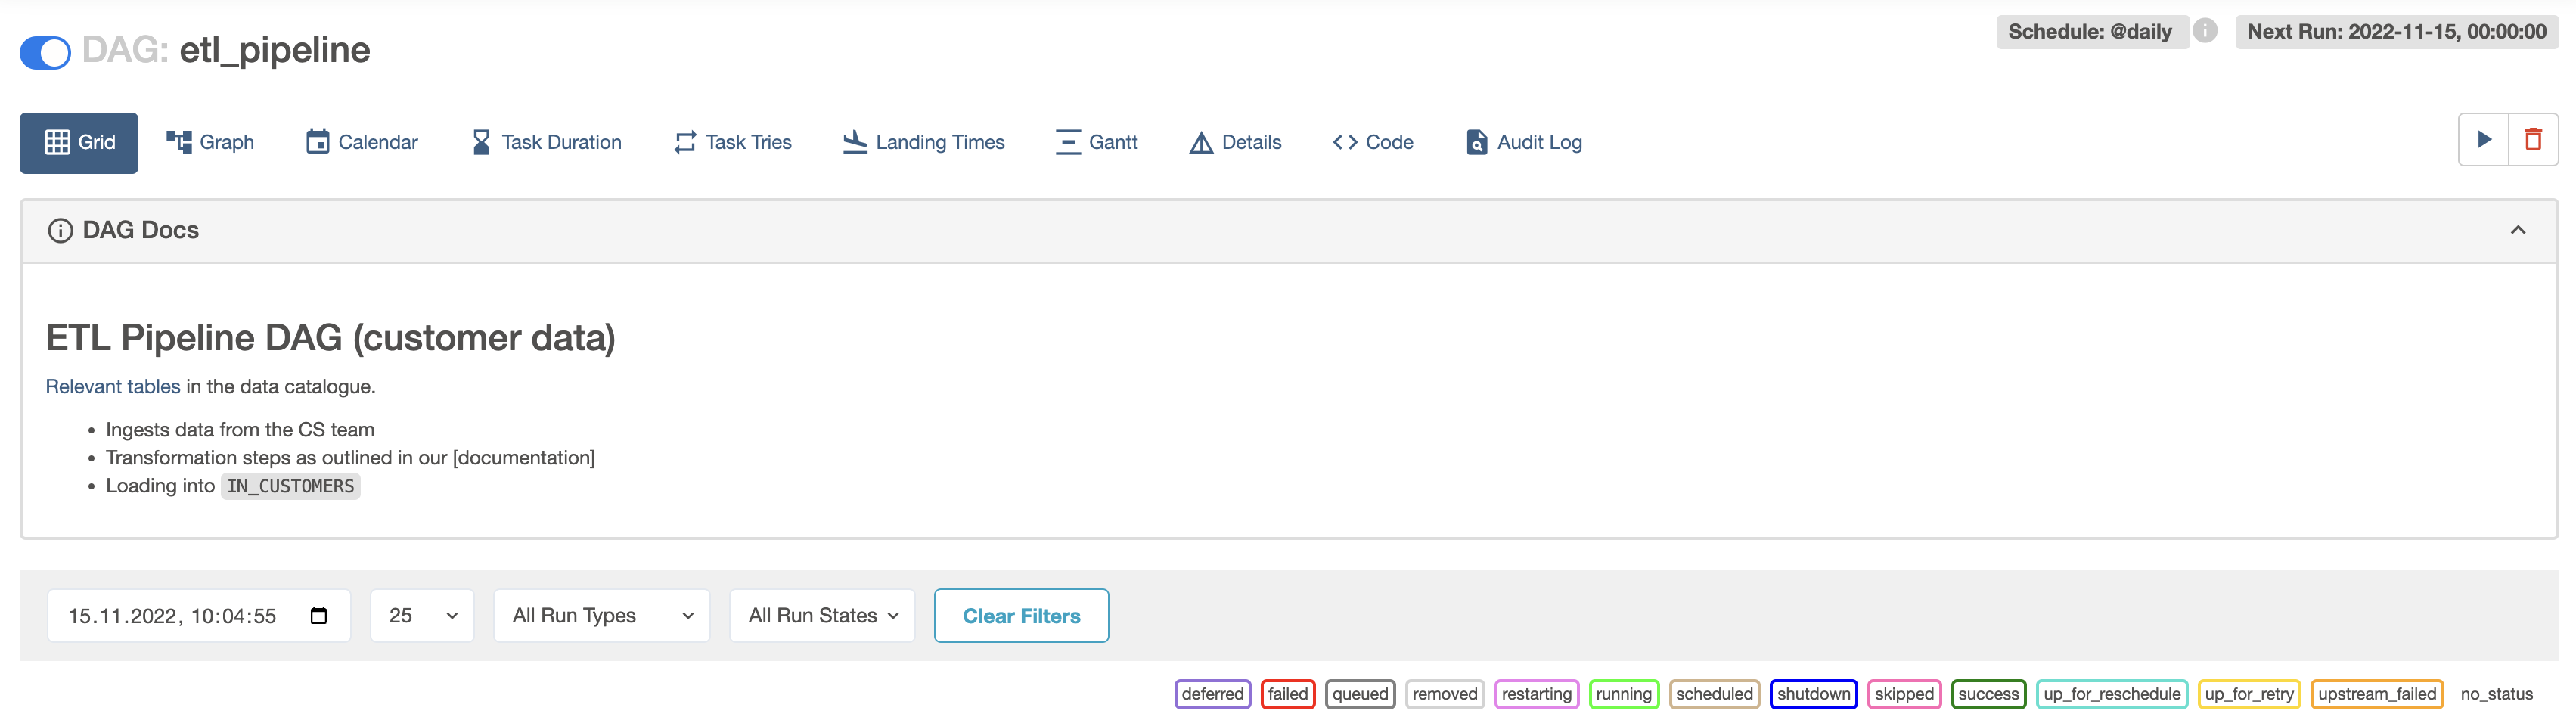
Task: Open the All Run States dropdown
Action: click(x=821, y=616)
